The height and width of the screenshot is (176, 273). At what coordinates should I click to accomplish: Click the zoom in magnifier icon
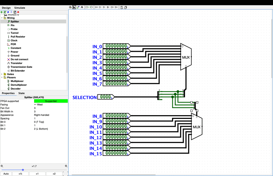click(x=66, y=166)
